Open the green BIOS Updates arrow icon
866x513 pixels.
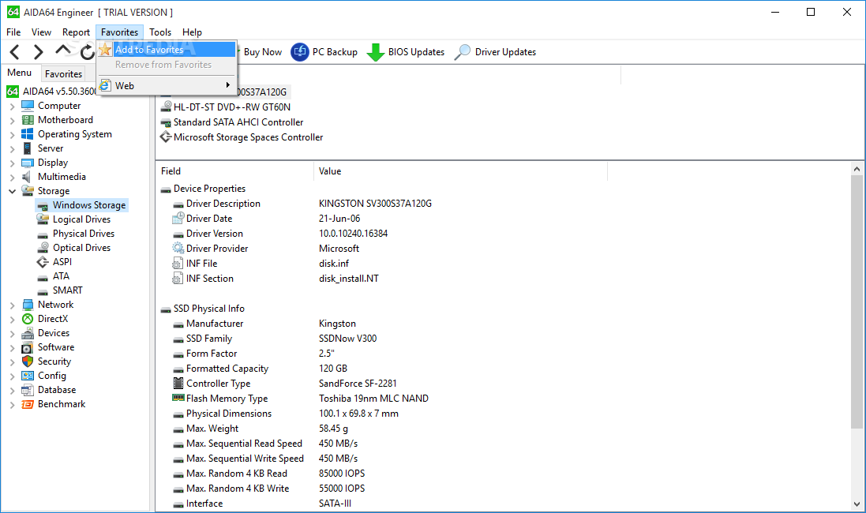[x=376, y=52]
